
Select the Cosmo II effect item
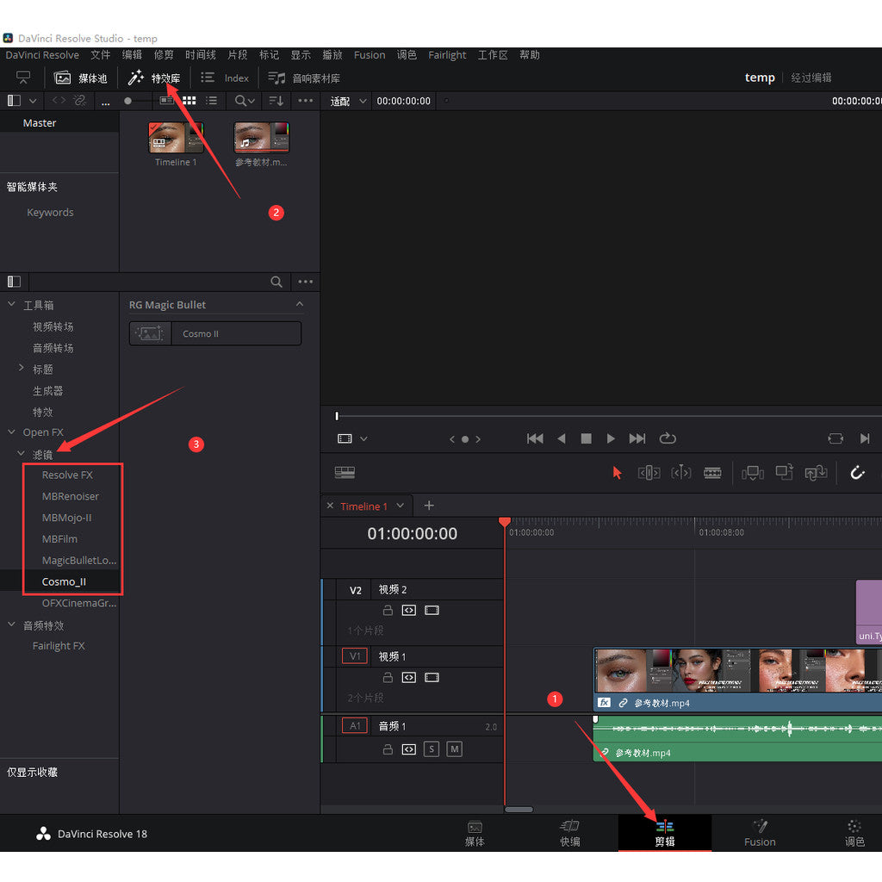tap(215, 333)
